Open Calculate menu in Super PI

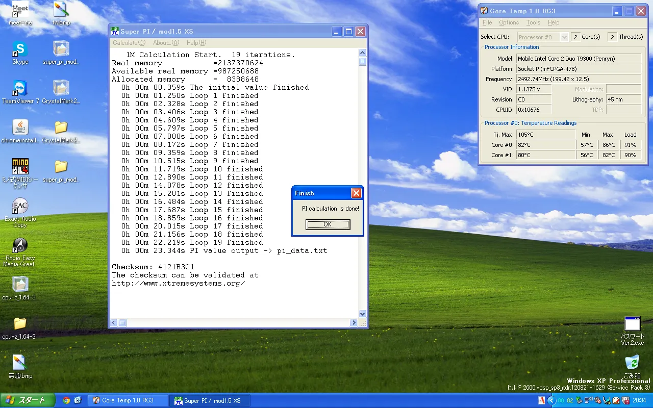click(129, 43)
